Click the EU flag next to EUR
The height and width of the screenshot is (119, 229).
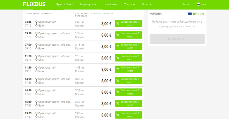[x=190, y=14]
